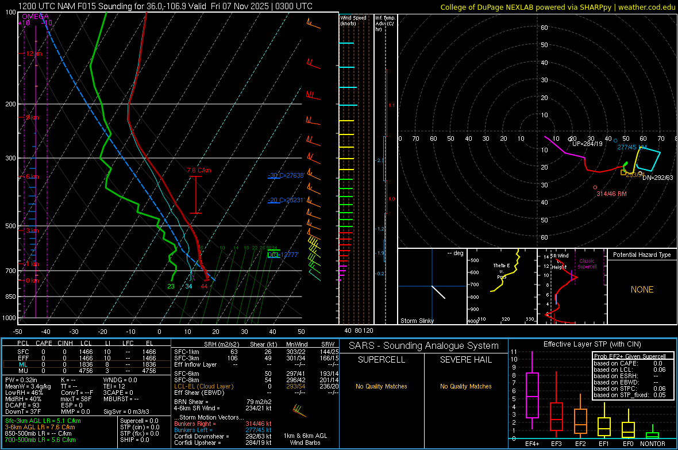This screenshot has height=450, width=678.
Task: Click the cyan wet-bulb value 34
Action: coord(188,286)
